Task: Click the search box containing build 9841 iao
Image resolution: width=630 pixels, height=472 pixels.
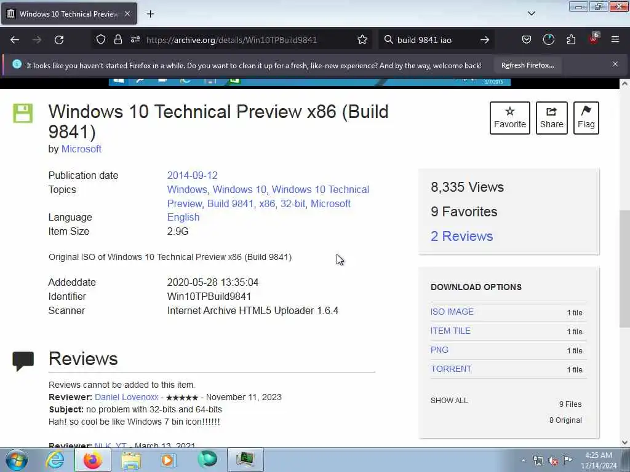Action: pos(436,40)
